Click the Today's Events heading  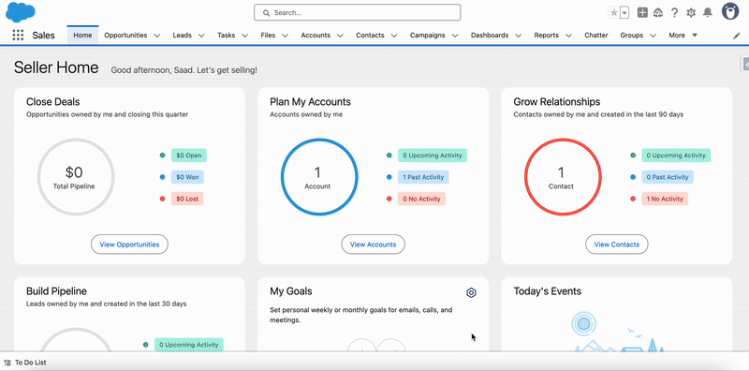(548, 291)
